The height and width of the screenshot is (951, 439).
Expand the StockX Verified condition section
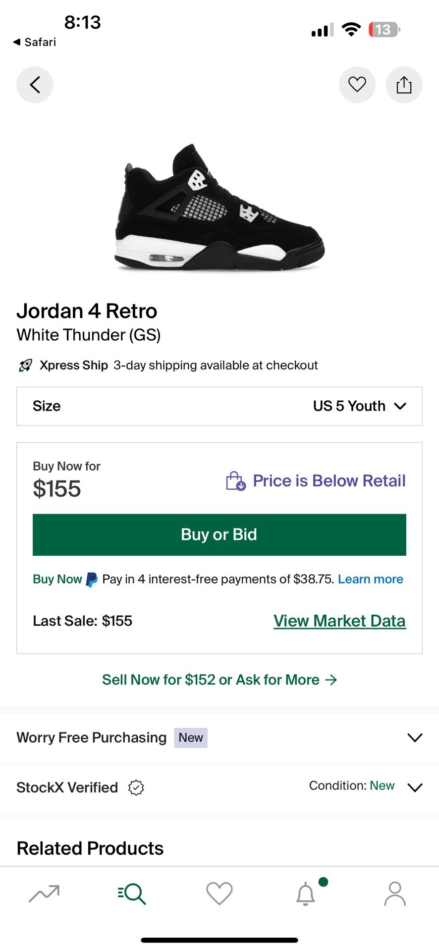(x=414, y=787)
